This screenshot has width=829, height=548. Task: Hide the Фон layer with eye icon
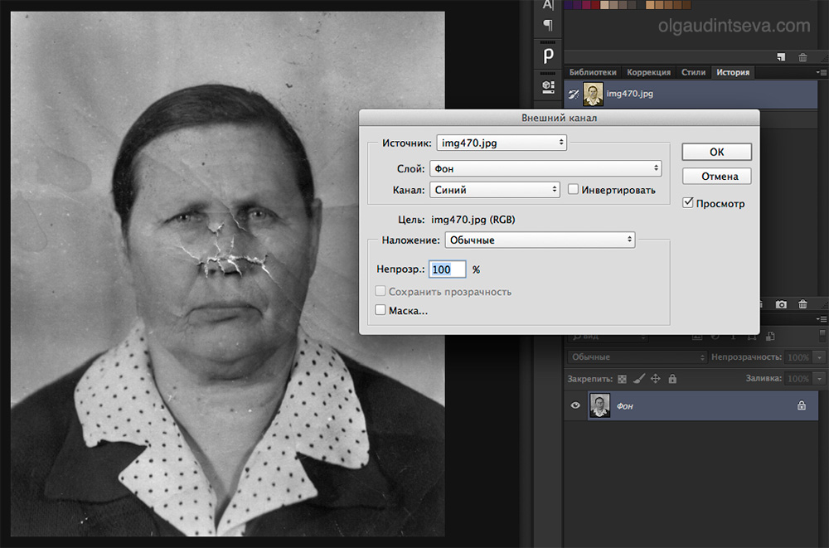click(x=575, y=406)
